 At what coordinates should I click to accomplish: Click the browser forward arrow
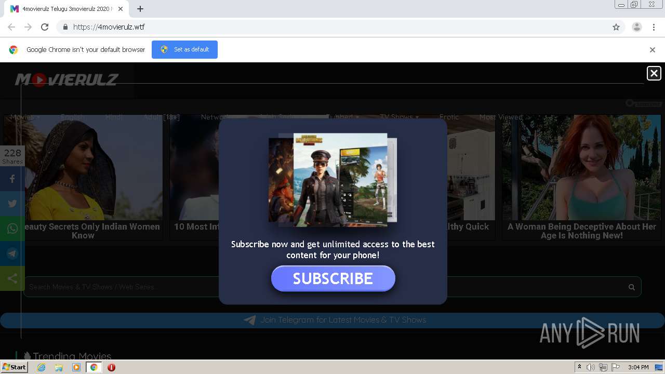pos(28,27)
